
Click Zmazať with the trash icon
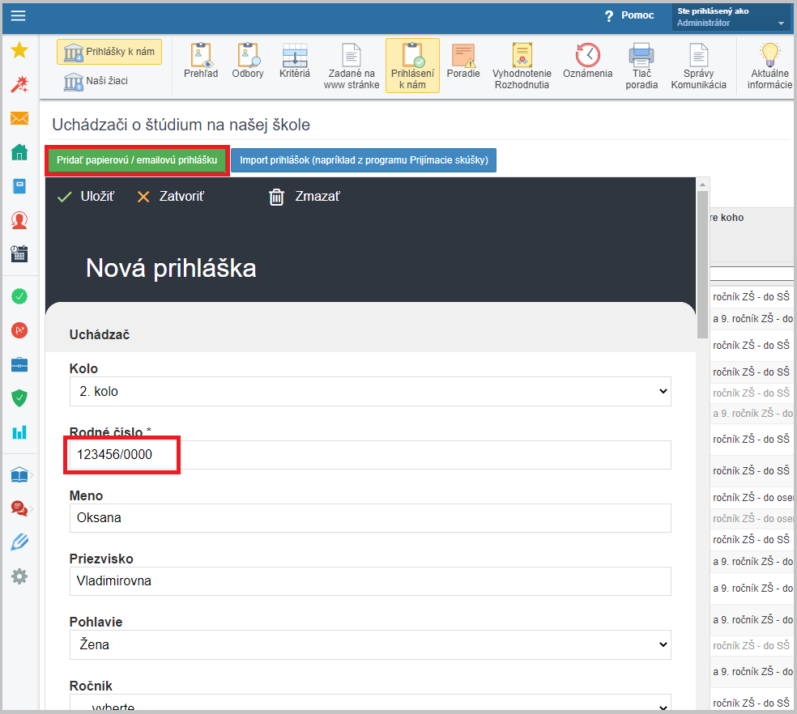coord(305,197)
